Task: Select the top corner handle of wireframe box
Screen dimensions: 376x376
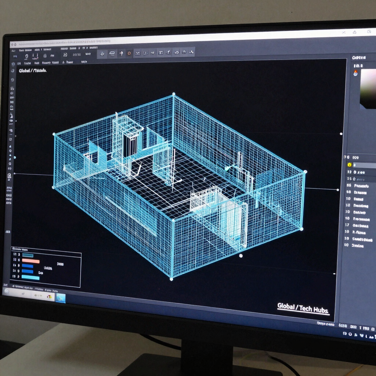Action: 174,94
